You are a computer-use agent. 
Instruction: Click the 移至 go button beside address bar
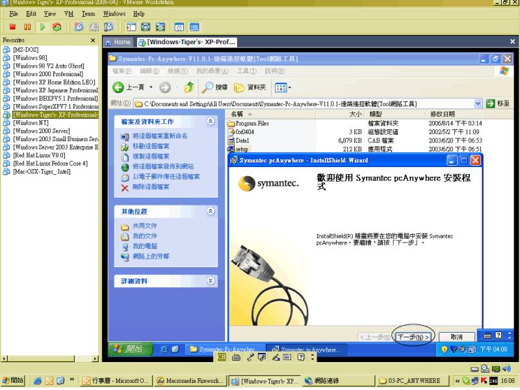pyautogui.click(x=498, y=104)
